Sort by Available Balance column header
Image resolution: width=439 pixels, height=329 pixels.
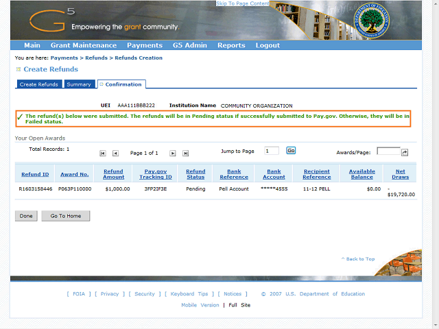(362, 174)
